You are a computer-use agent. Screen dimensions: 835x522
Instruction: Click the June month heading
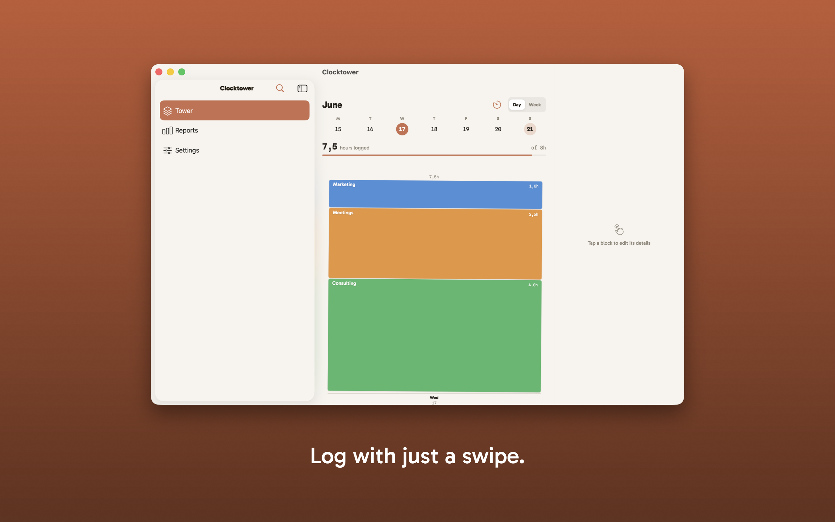pyautogui.click(x=332, y=105)
